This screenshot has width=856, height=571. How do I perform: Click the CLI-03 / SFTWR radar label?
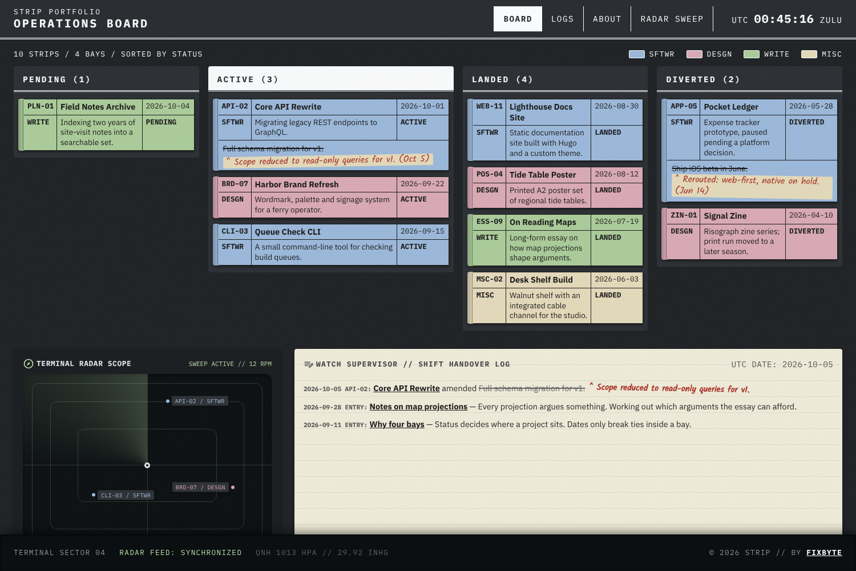point(126,496)
